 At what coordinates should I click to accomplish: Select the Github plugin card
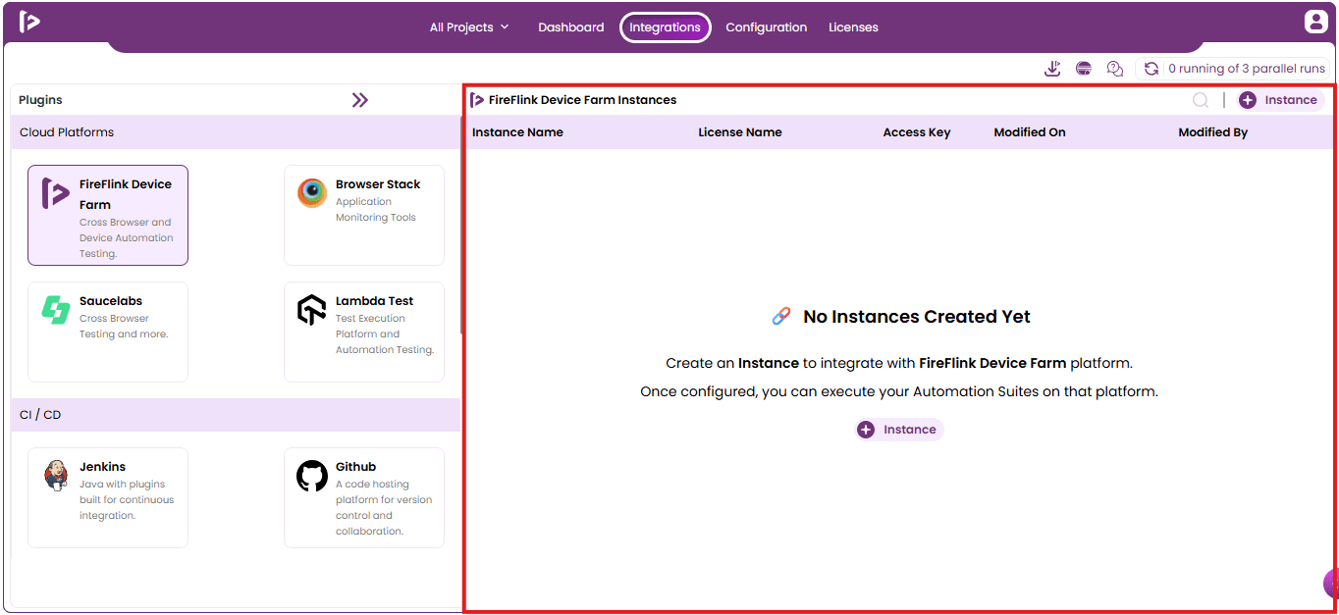click(364, 497)
